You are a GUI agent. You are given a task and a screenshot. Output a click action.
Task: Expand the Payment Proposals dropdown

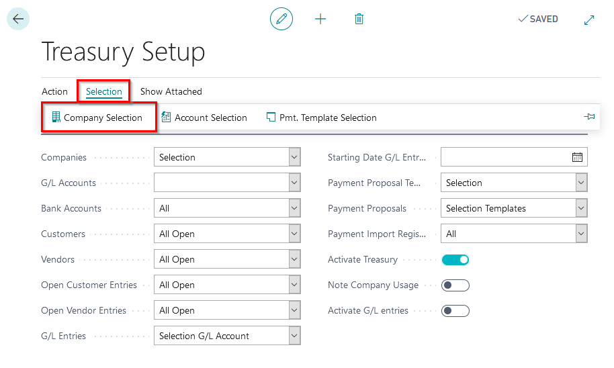click(581, 208)
